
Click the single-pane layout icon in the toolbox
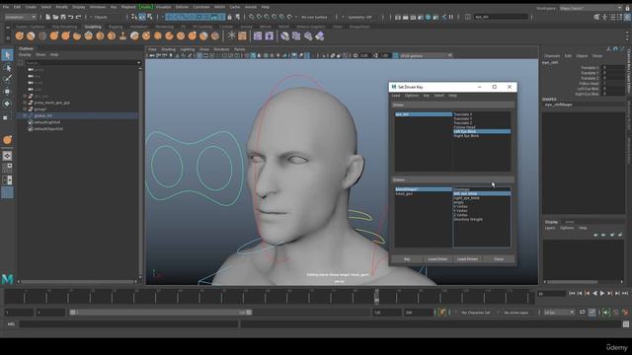click(x=7, y=156)
